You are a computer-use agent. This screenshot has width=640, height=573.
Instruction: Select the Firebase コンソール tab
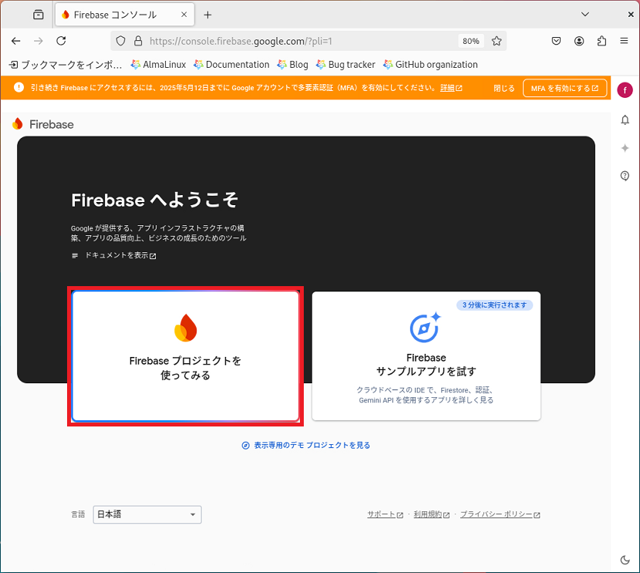(x=124, y=15)
